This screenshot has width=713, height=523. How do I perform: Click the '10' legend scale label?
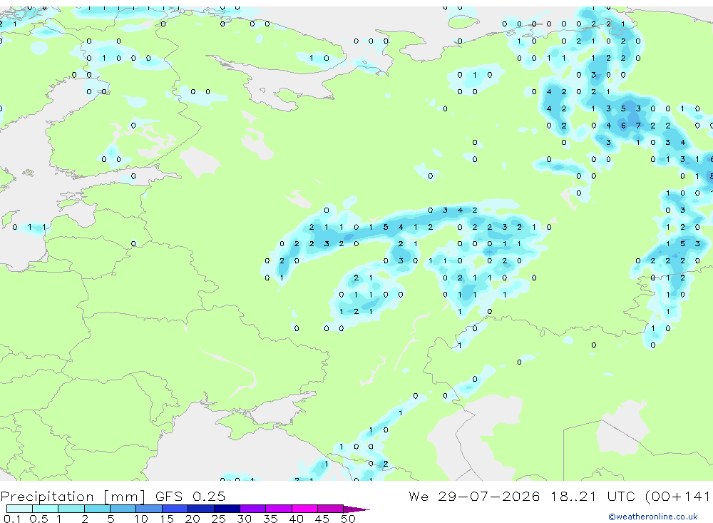coord(141,519)
